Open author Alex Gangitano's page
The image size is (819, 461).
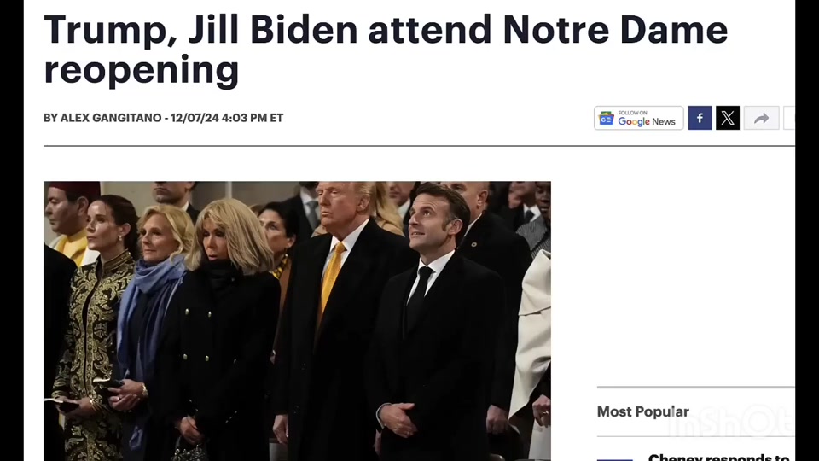coord(111,118)
